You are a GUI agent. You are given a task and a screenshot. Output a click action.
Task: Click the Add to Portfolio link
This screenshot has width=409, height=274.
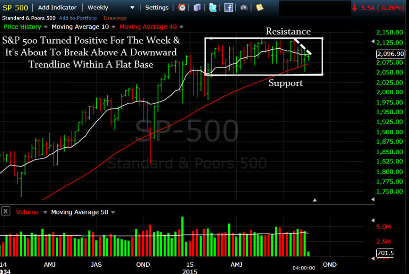click(x=78, y=18)
